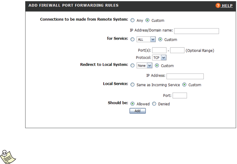Expand the None local system dropdown

(x=149, y=66)
